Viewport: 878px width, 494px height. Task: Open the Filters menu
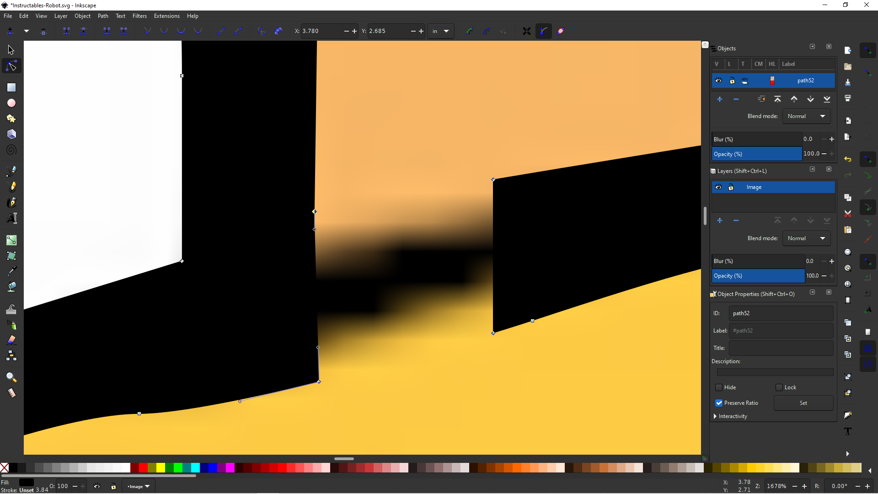139,16
